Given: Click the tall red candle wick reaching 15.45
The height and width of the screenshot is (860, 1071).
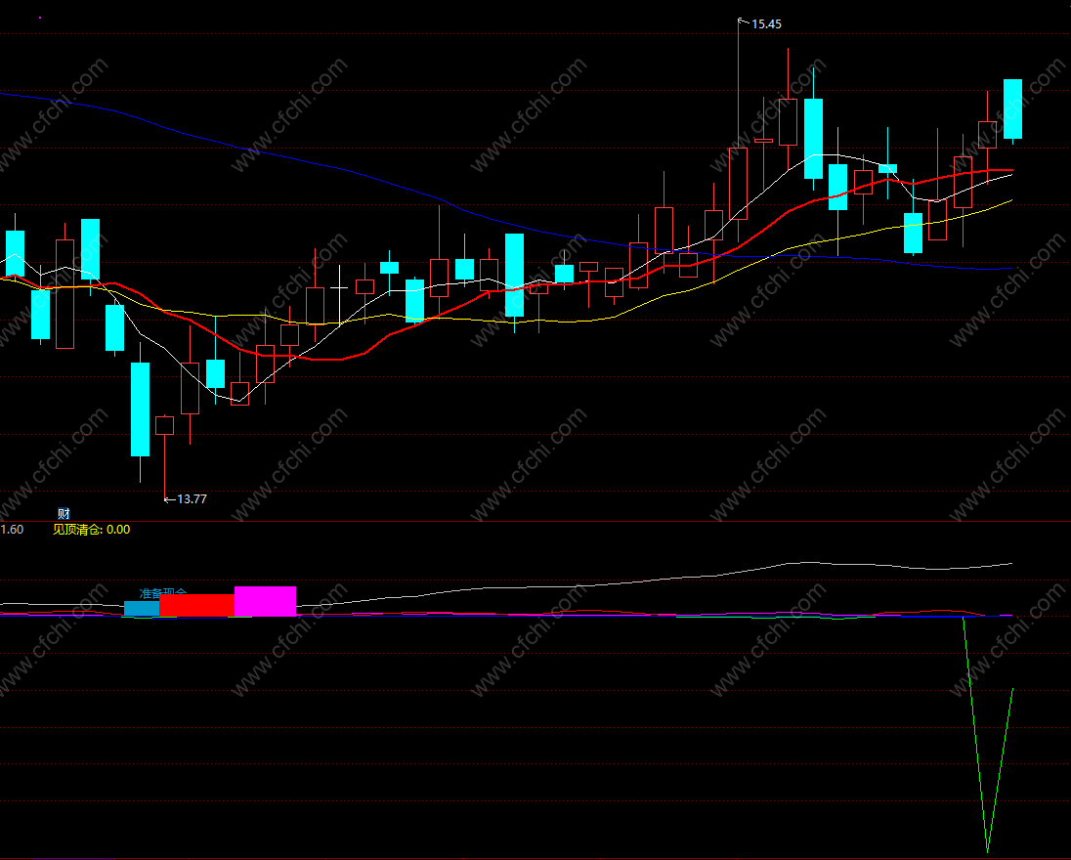Looking at the screenshot, I should point(739,82).
